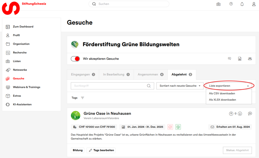Open comments icon on Grüne Oase card
This screenshot has width=259, height=158.
click(x=250, y=114)
